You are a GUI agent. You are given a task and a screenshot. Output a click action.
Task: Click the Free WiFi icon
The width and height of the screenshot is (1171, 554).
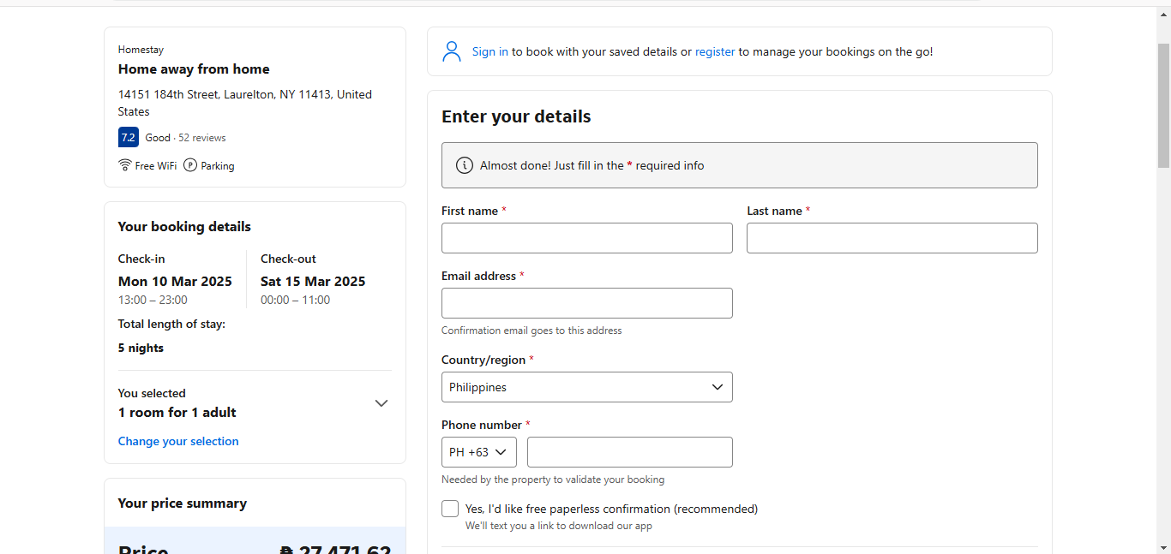[125, 165]
